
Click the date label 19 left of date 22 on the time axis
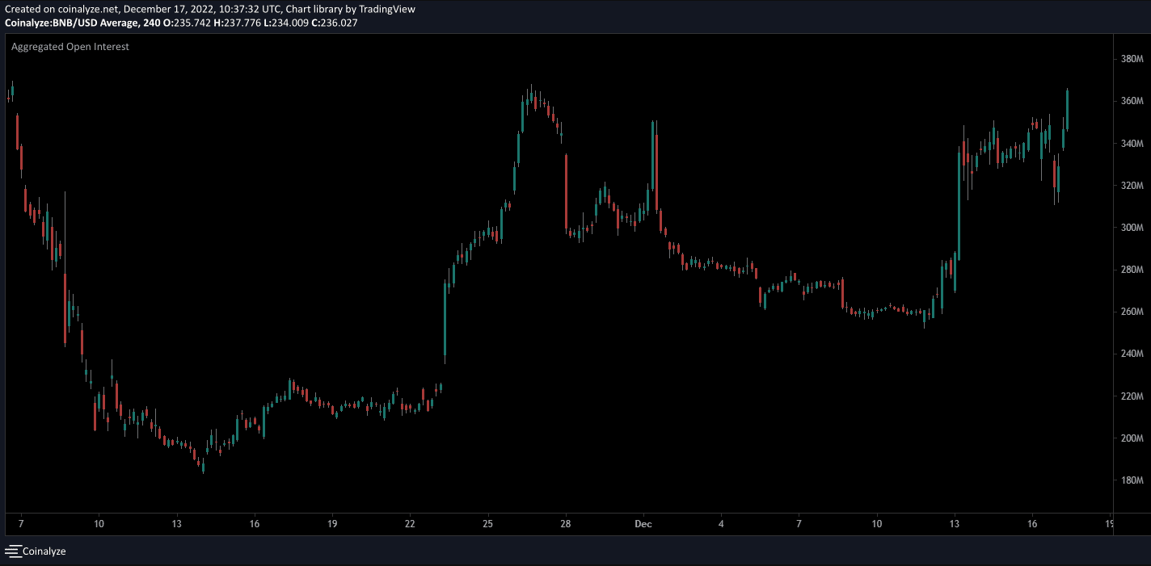pos(332,524)
